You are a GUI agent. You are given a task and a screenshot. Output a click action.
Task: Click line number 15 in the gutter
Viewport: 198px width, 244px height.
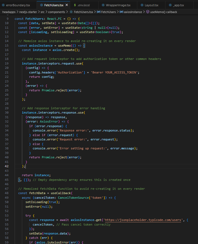7,46
